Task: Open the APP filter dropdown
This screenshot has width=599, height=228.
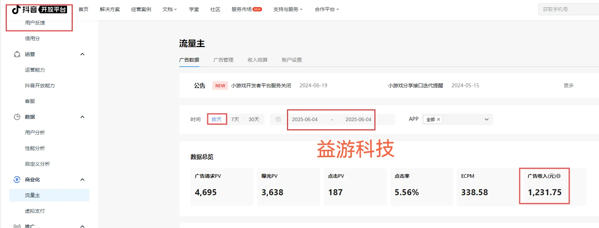Action: point(486,119)
